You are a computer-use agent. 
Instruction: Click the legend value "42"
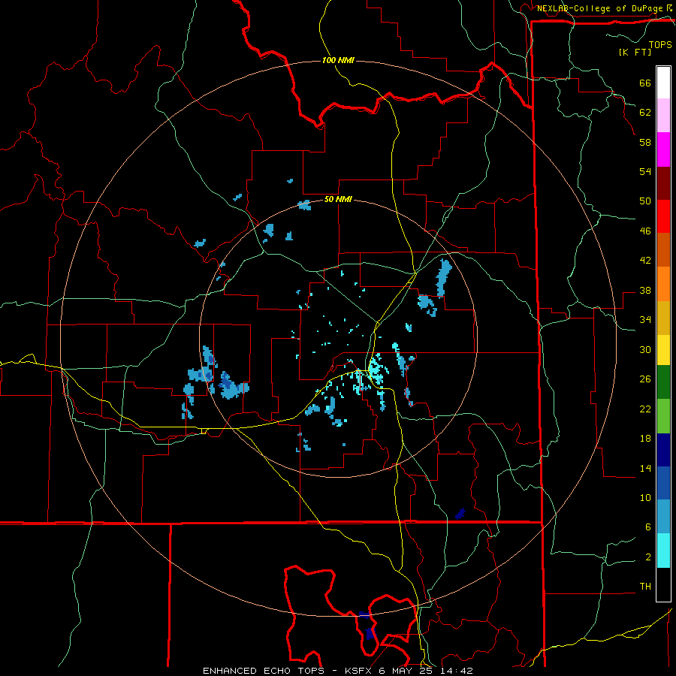click(x=645, y=261)
